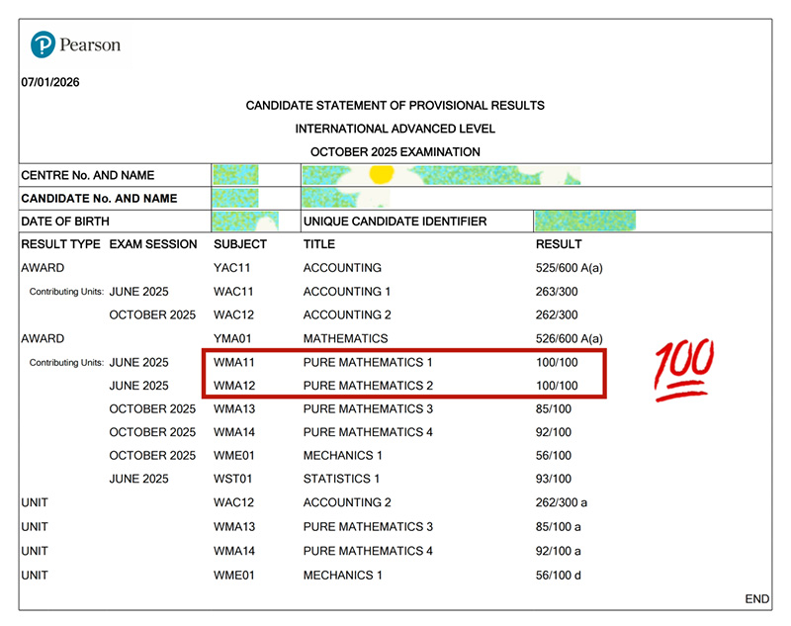
Task: Click the YAC11 Accounting award subject code
Action: [x=233, y=268]
